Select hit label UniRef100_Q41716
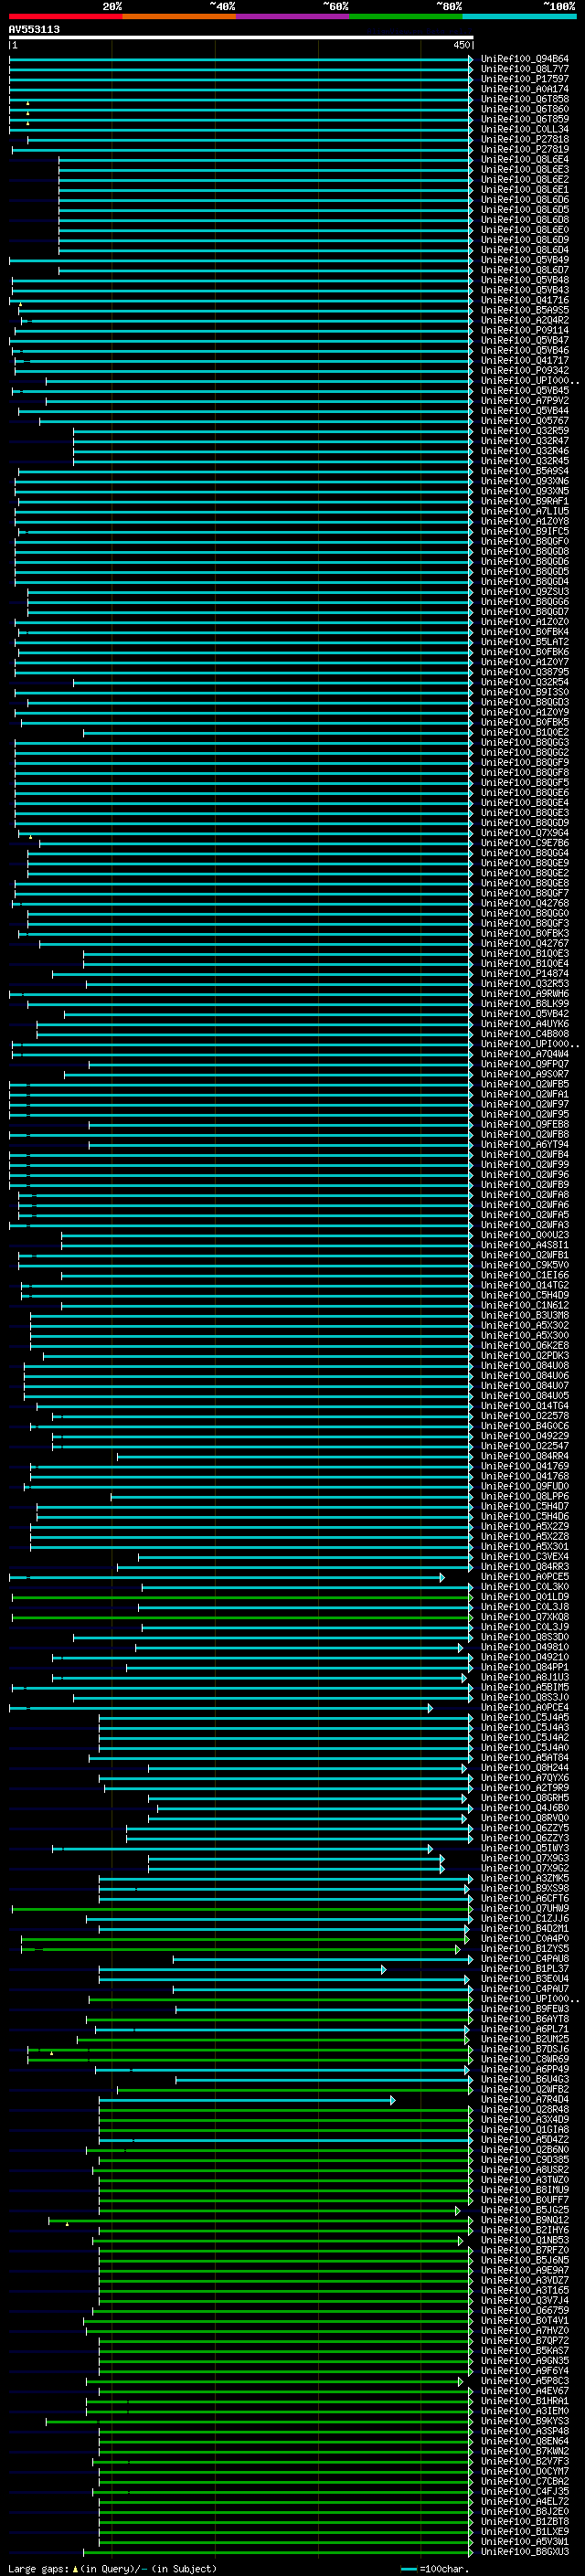Screen dimensions: 585x2576 pyautogui.click(x=524, y=300)
